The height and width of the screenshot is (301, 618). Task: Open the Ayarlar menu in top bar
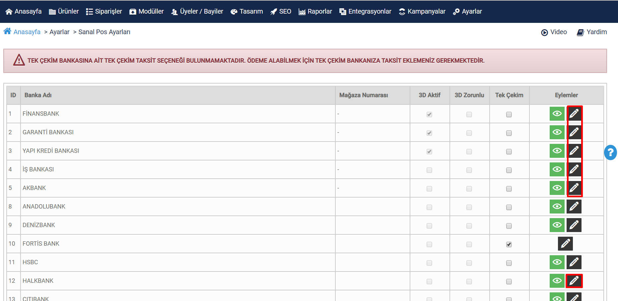467,11
